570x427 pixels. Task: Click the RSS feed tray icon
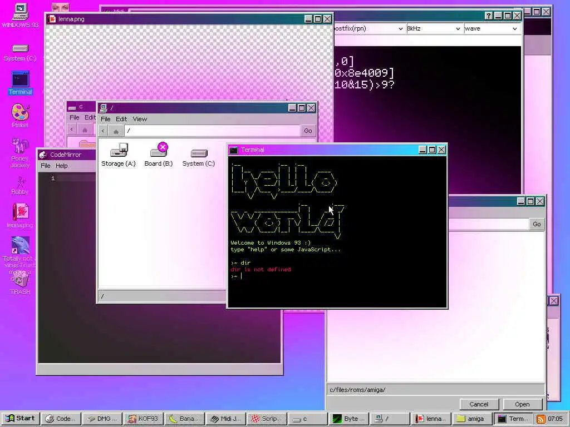coord(541,419)
